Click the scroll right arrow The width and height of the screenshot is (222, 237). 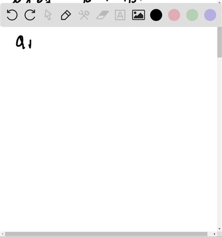tap(215, 234)
